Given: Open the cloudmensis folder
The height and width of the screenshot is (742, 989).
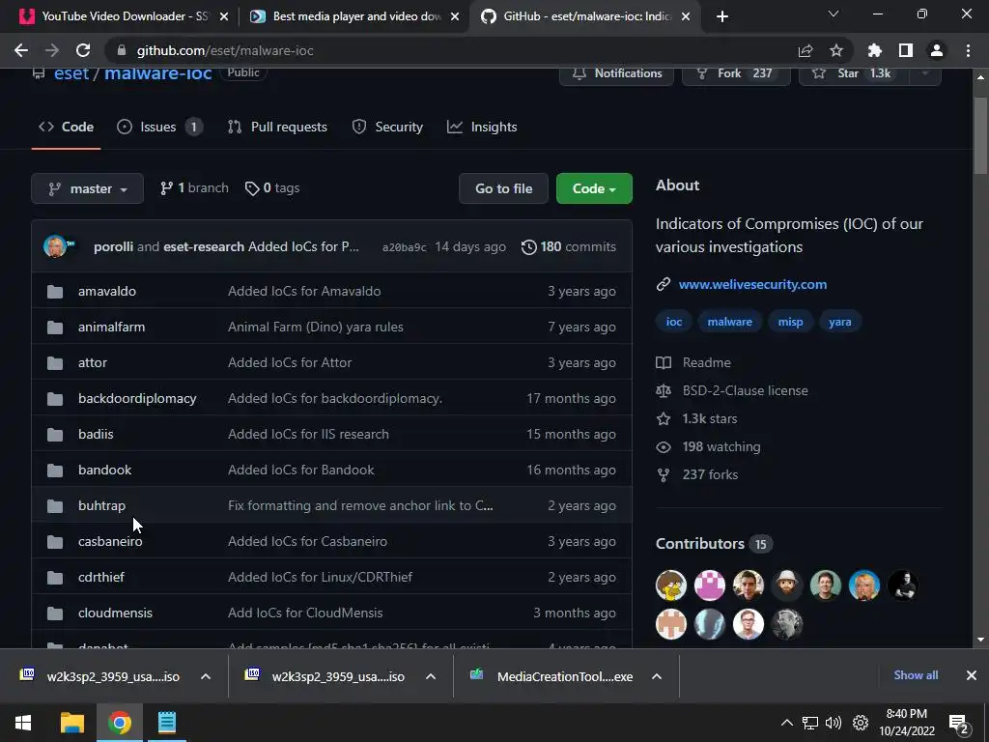Looking at the screenshot, I should point(115,613).
